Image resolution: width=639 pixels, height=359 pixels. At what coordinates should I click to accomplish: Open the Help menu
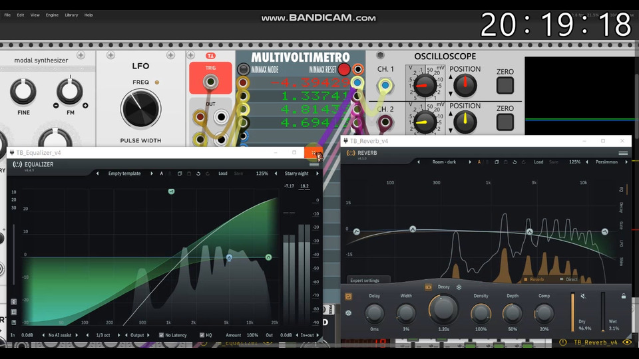pos(89,15)
